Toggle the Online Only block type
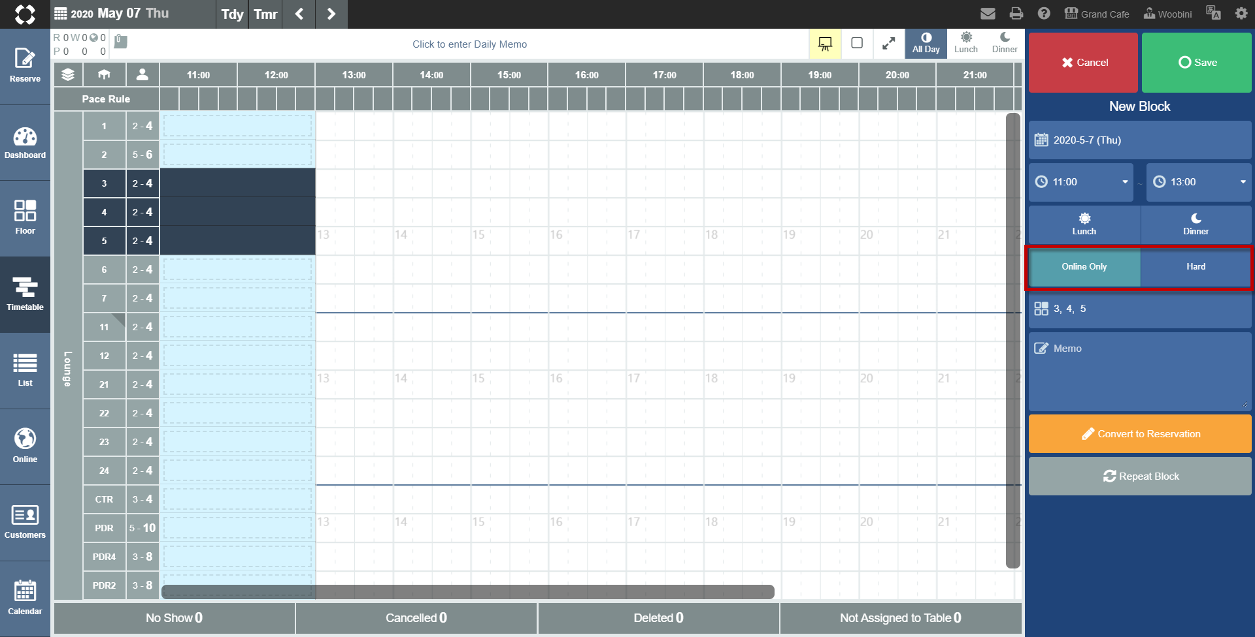This screenshot has height=637, width=1255. click(x=1084, y=267)
